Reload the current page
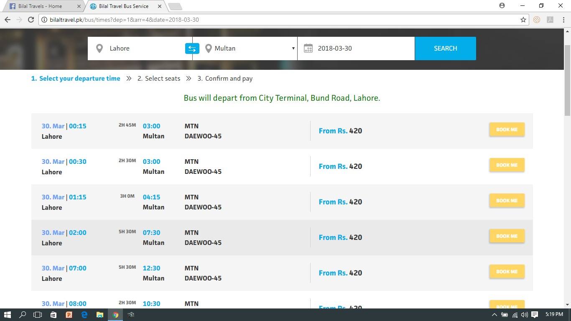The width and height of the screenshot is (571, 321). click(31, 20)
